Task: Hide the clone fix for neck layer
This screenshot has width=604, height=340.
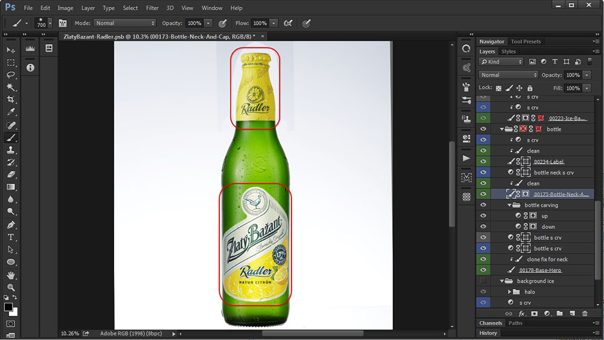Action: [483, 259]
